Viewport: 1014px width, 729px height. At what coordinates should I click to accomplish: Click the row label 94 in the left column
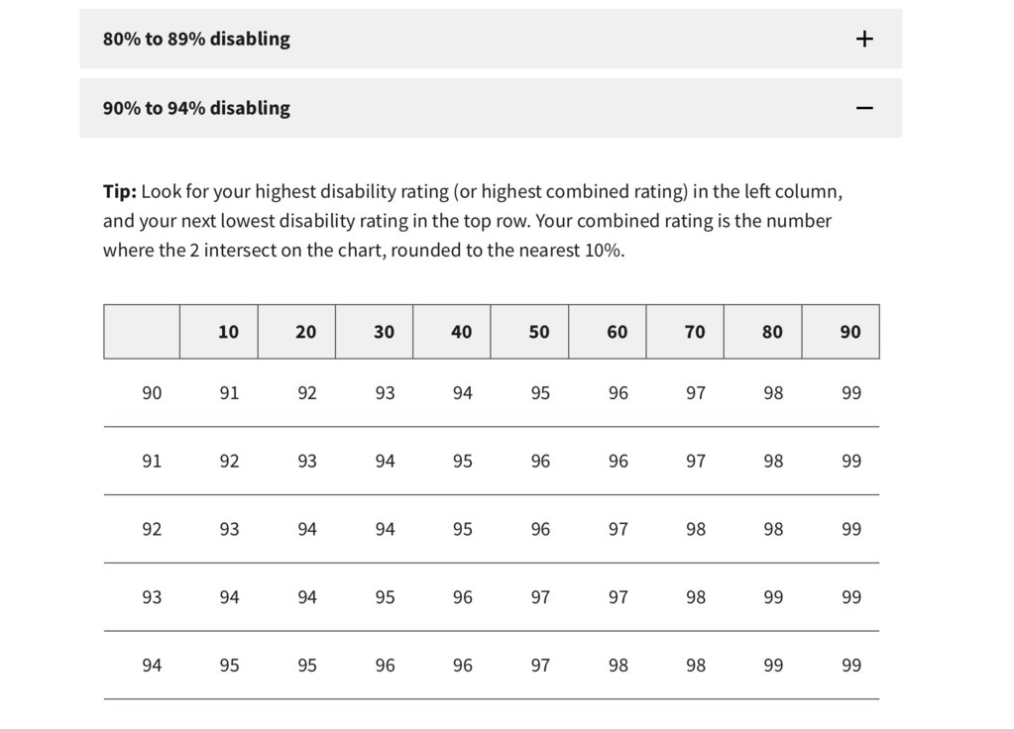[152, 665]
